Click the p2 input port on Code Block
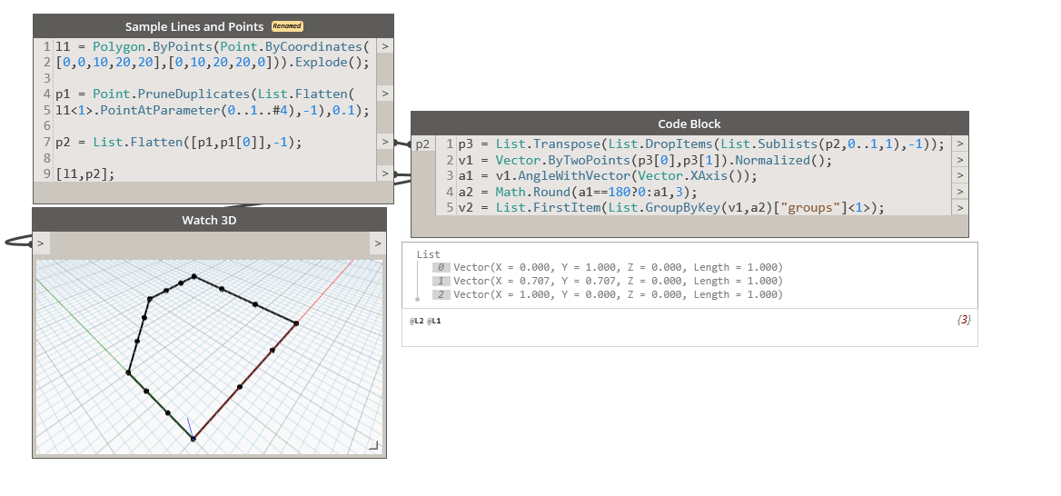 coord(422,144)
